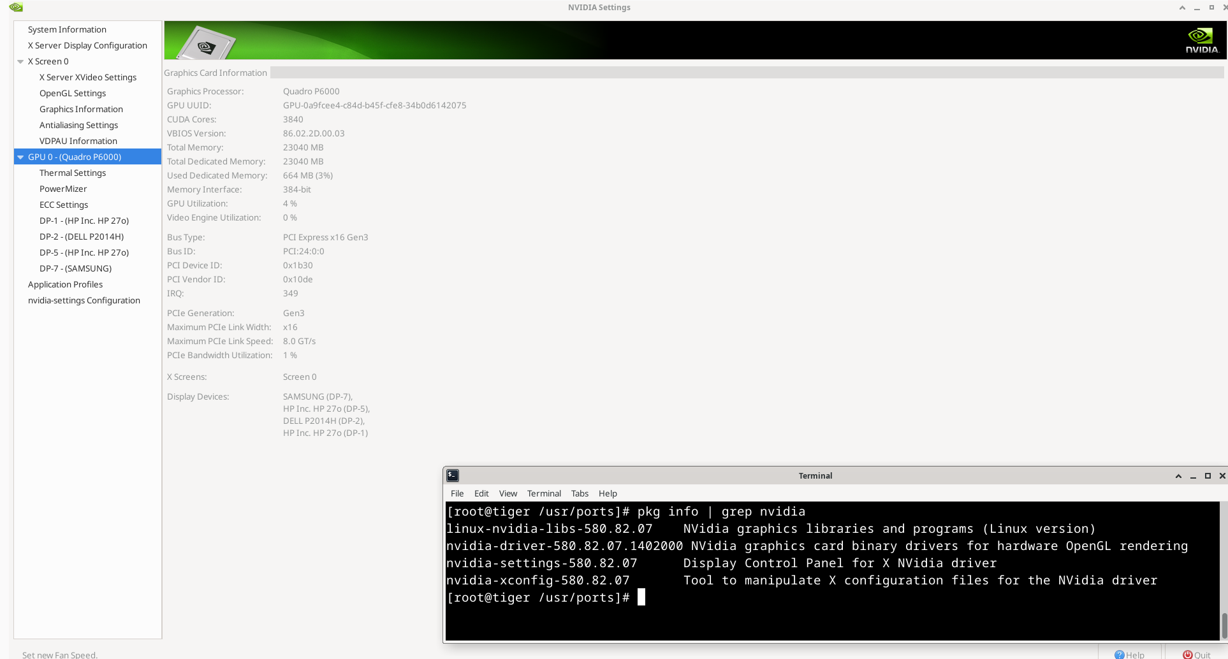1228x659 pixels.
Task: Click SAMSUNG (DP-7) in Display Devices
Action: 318,396
